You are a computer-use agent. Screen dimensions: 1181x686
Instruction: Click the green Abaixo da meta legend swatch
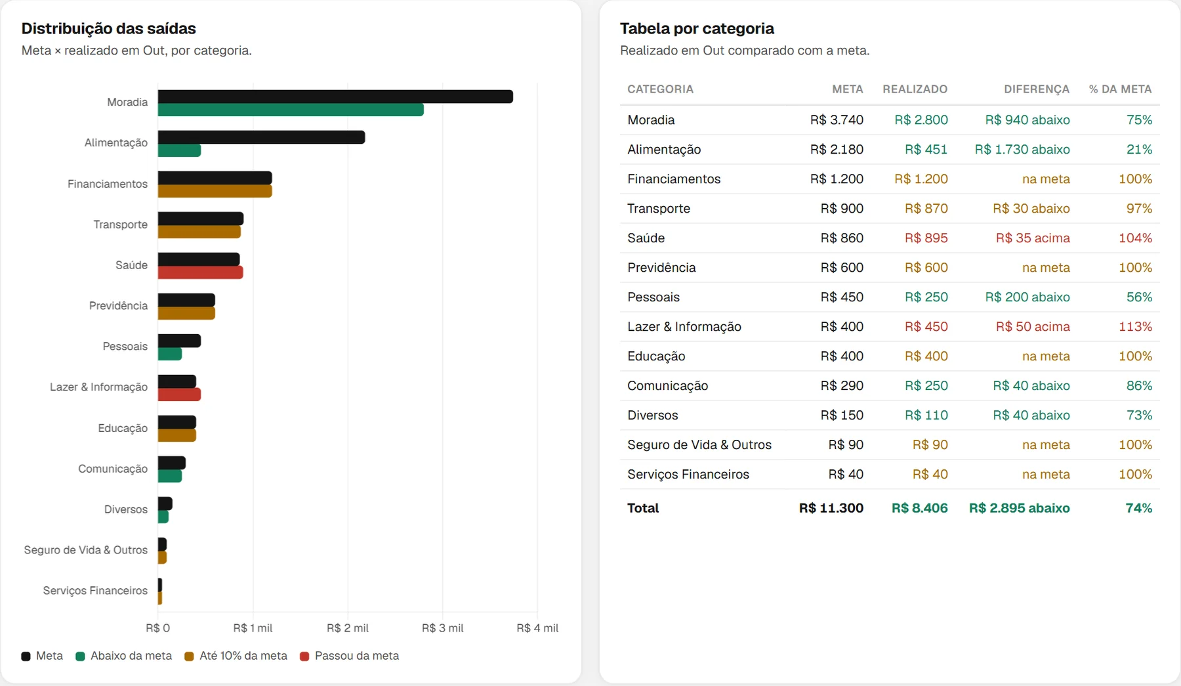click(x=80, y=656)
